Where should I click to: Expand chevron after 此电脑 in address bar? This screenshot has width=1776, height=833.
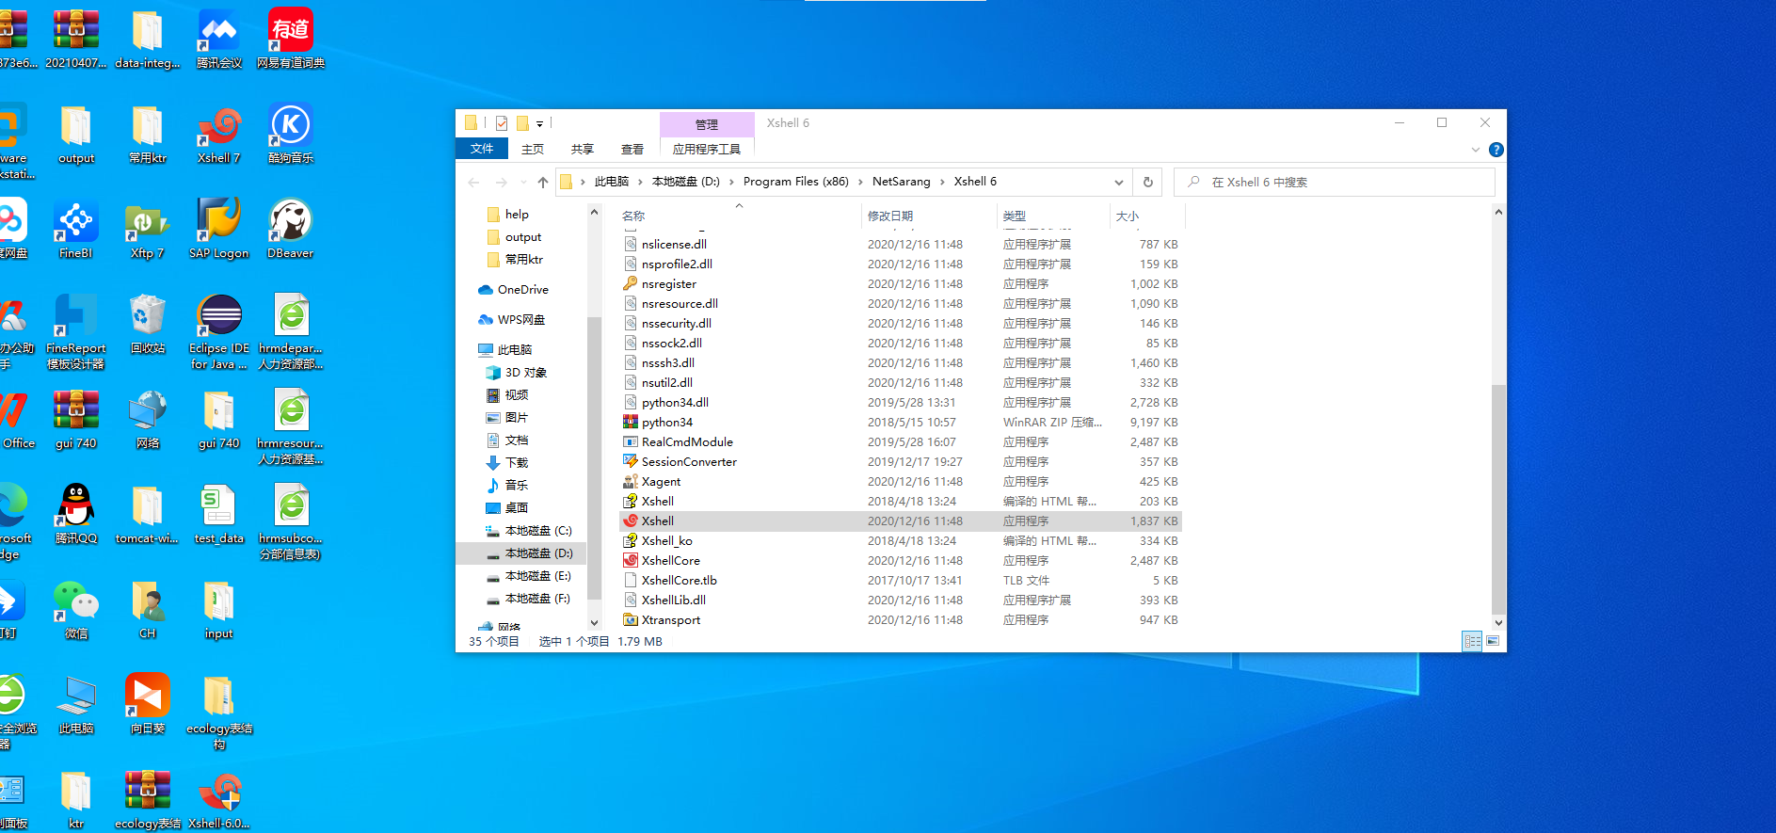point(640,182)
